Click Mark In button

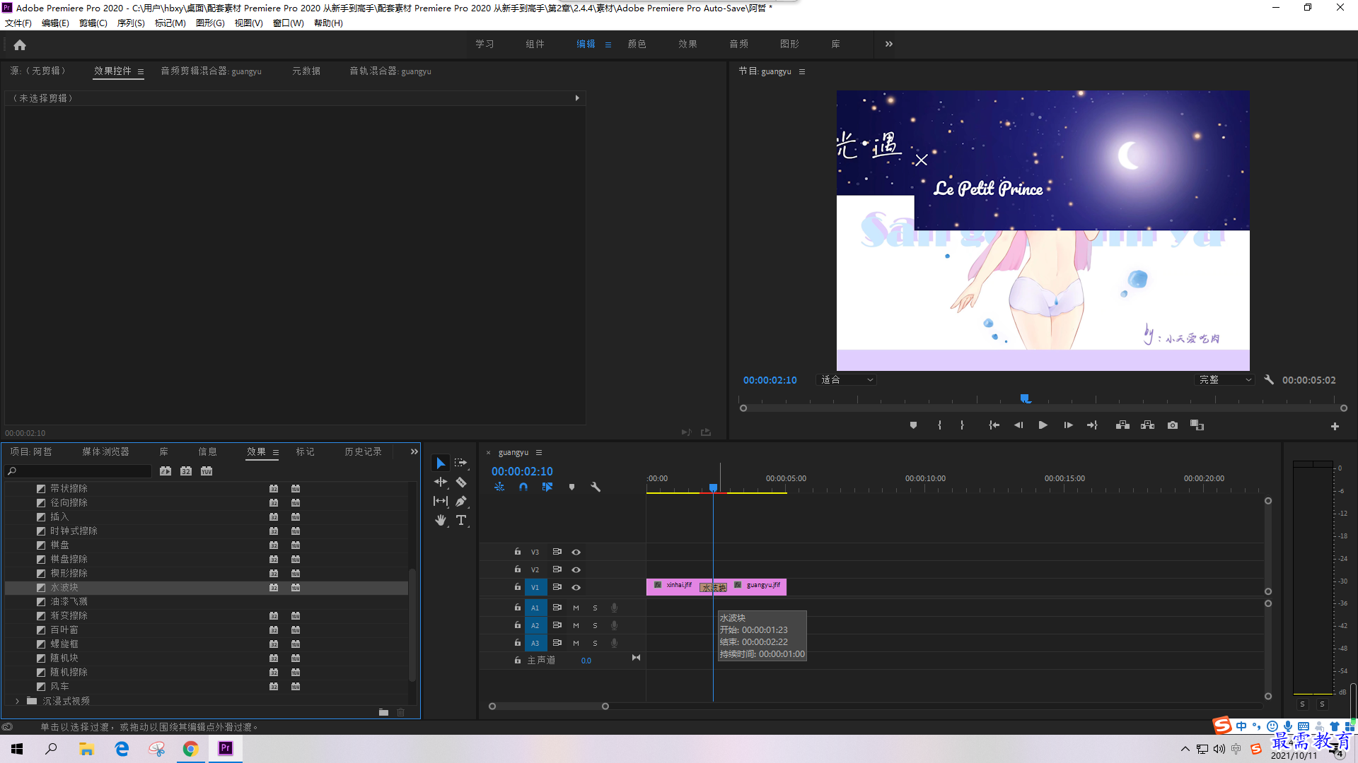[x=939, y=425]
